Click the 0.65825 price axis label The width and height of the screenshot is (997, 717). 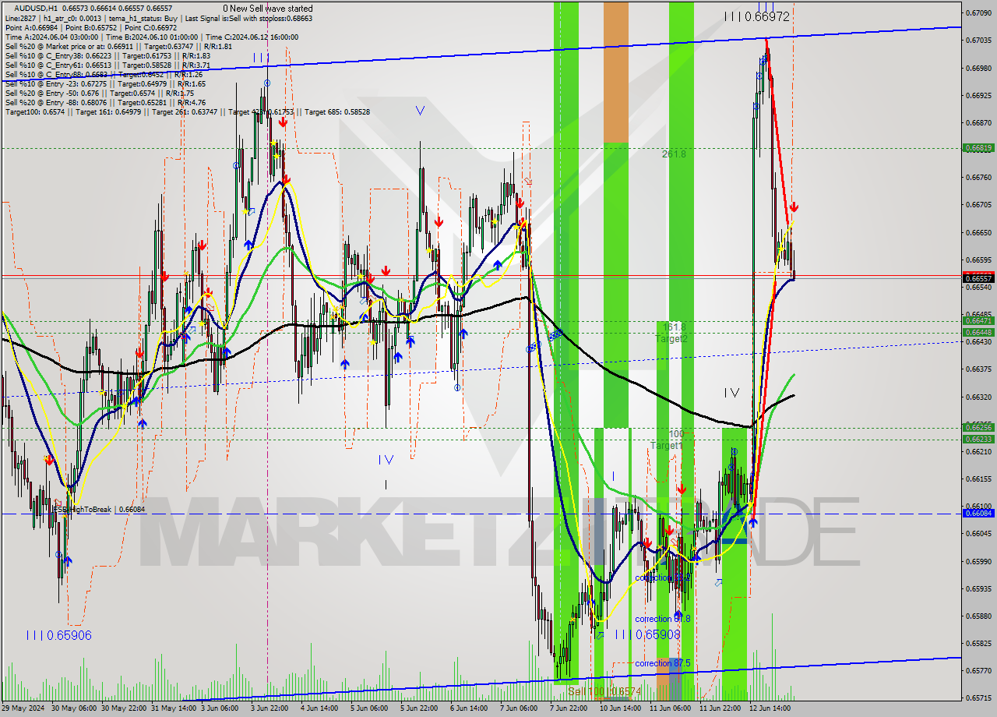pos(978,643)
